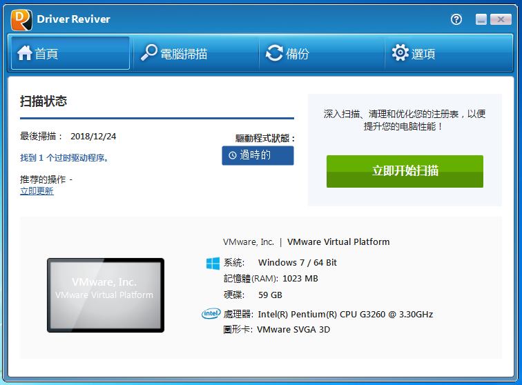Click the VMware SVGA 3D graphics text
Image resolution: width=522 pixels, height=385 pixels.
(x=293, y=329)
